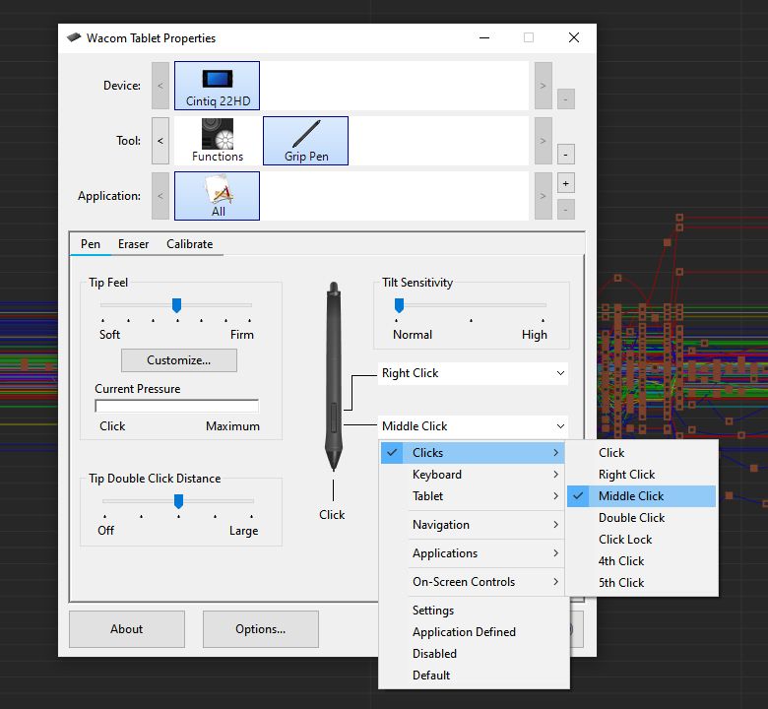Screen dimensions: 768x709
Task: Click the pen tip Click label
Action: point(332,515)
